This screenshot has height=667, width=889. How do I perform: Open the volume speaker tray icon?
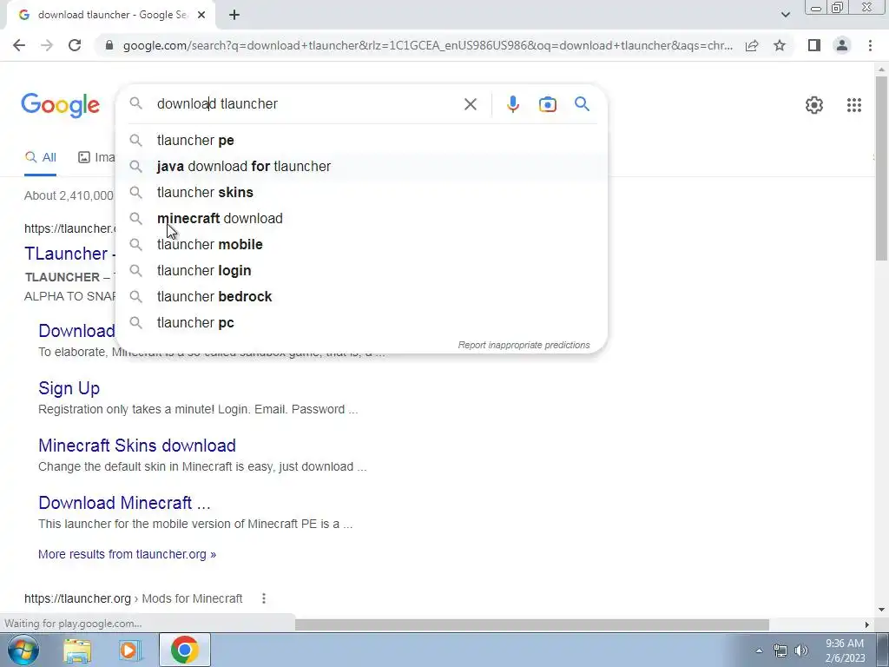[x=801, y=650]
